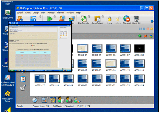Click the green play toolbar button
The image size is (161, 114).
click(50, 19)
